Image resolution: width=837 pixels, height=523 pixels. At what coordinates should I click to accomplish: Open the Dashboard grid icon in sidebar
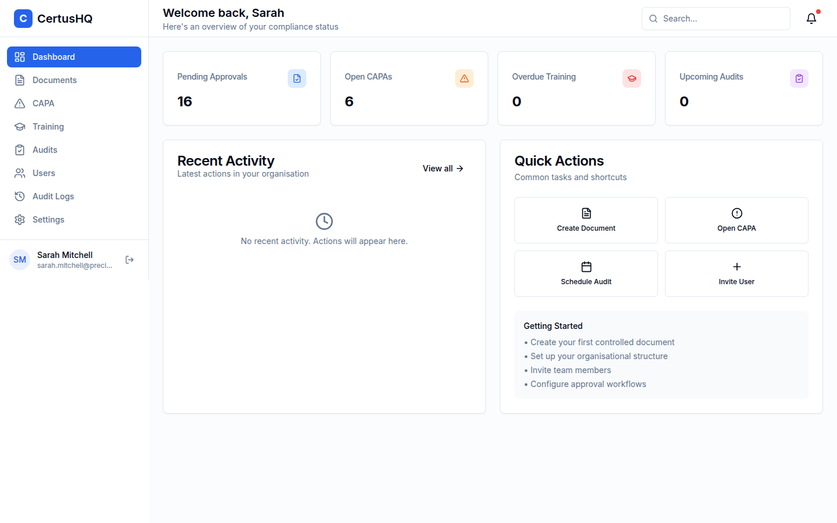point(20,57)
